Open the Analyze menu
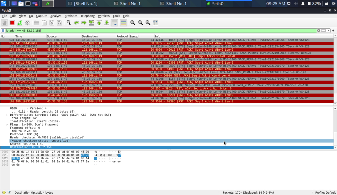The width and height of the screenshot is (337, 195). [x=56, y=16]
